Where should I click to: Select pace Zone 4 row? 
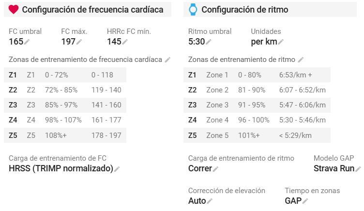tap(257, 120)
